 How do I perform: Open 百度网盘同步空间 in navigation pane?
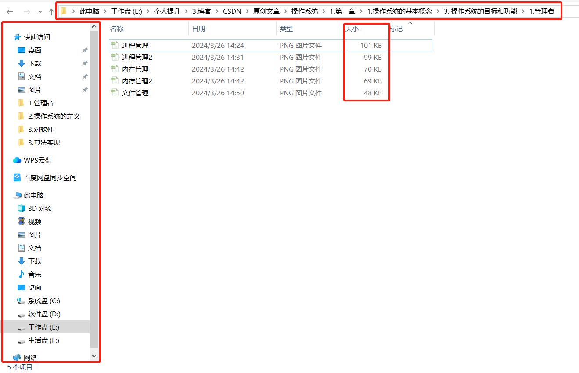(50, 178)
